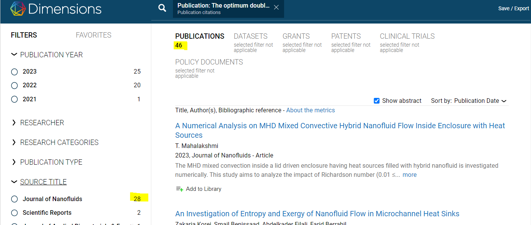Viewport: 531px width, 225px height.
Task: Select the 2023 publication year filter
Action: tap(14, 72)
